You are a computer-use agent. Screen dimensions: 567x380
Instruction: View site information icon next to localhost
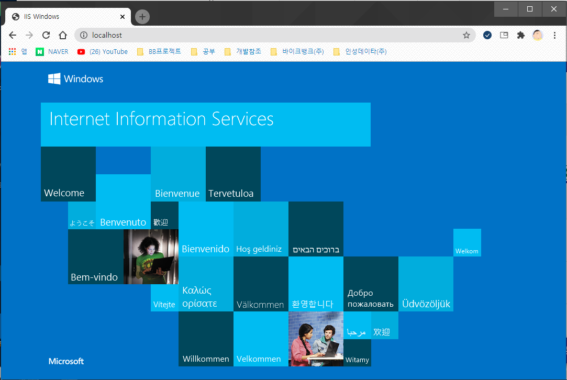[84, 35]
